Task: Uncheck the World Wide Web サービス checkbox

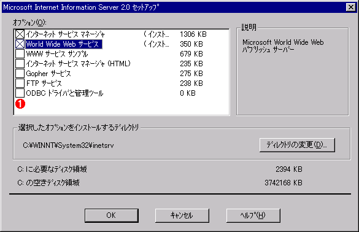Action: (x=20, y=44)
